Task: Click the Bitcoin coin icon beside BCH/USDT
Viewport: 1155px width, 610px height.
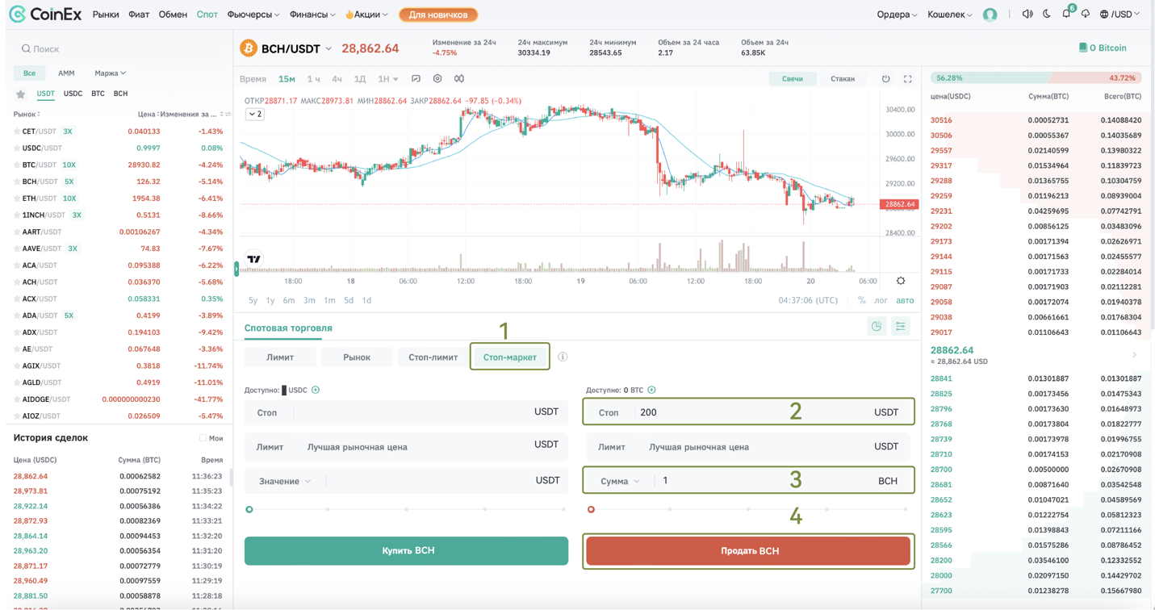Action: click(x=249, y=48)
